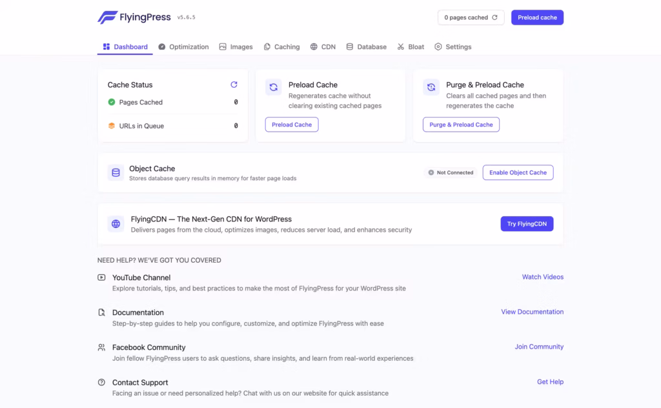The height and width of the screenshot is (408, 661).
Task: Follow the Join Community link
Action: [539, 347]
